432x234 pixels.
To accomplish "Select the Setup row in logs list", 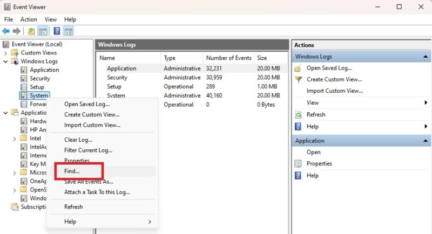I will coord(192,87).
